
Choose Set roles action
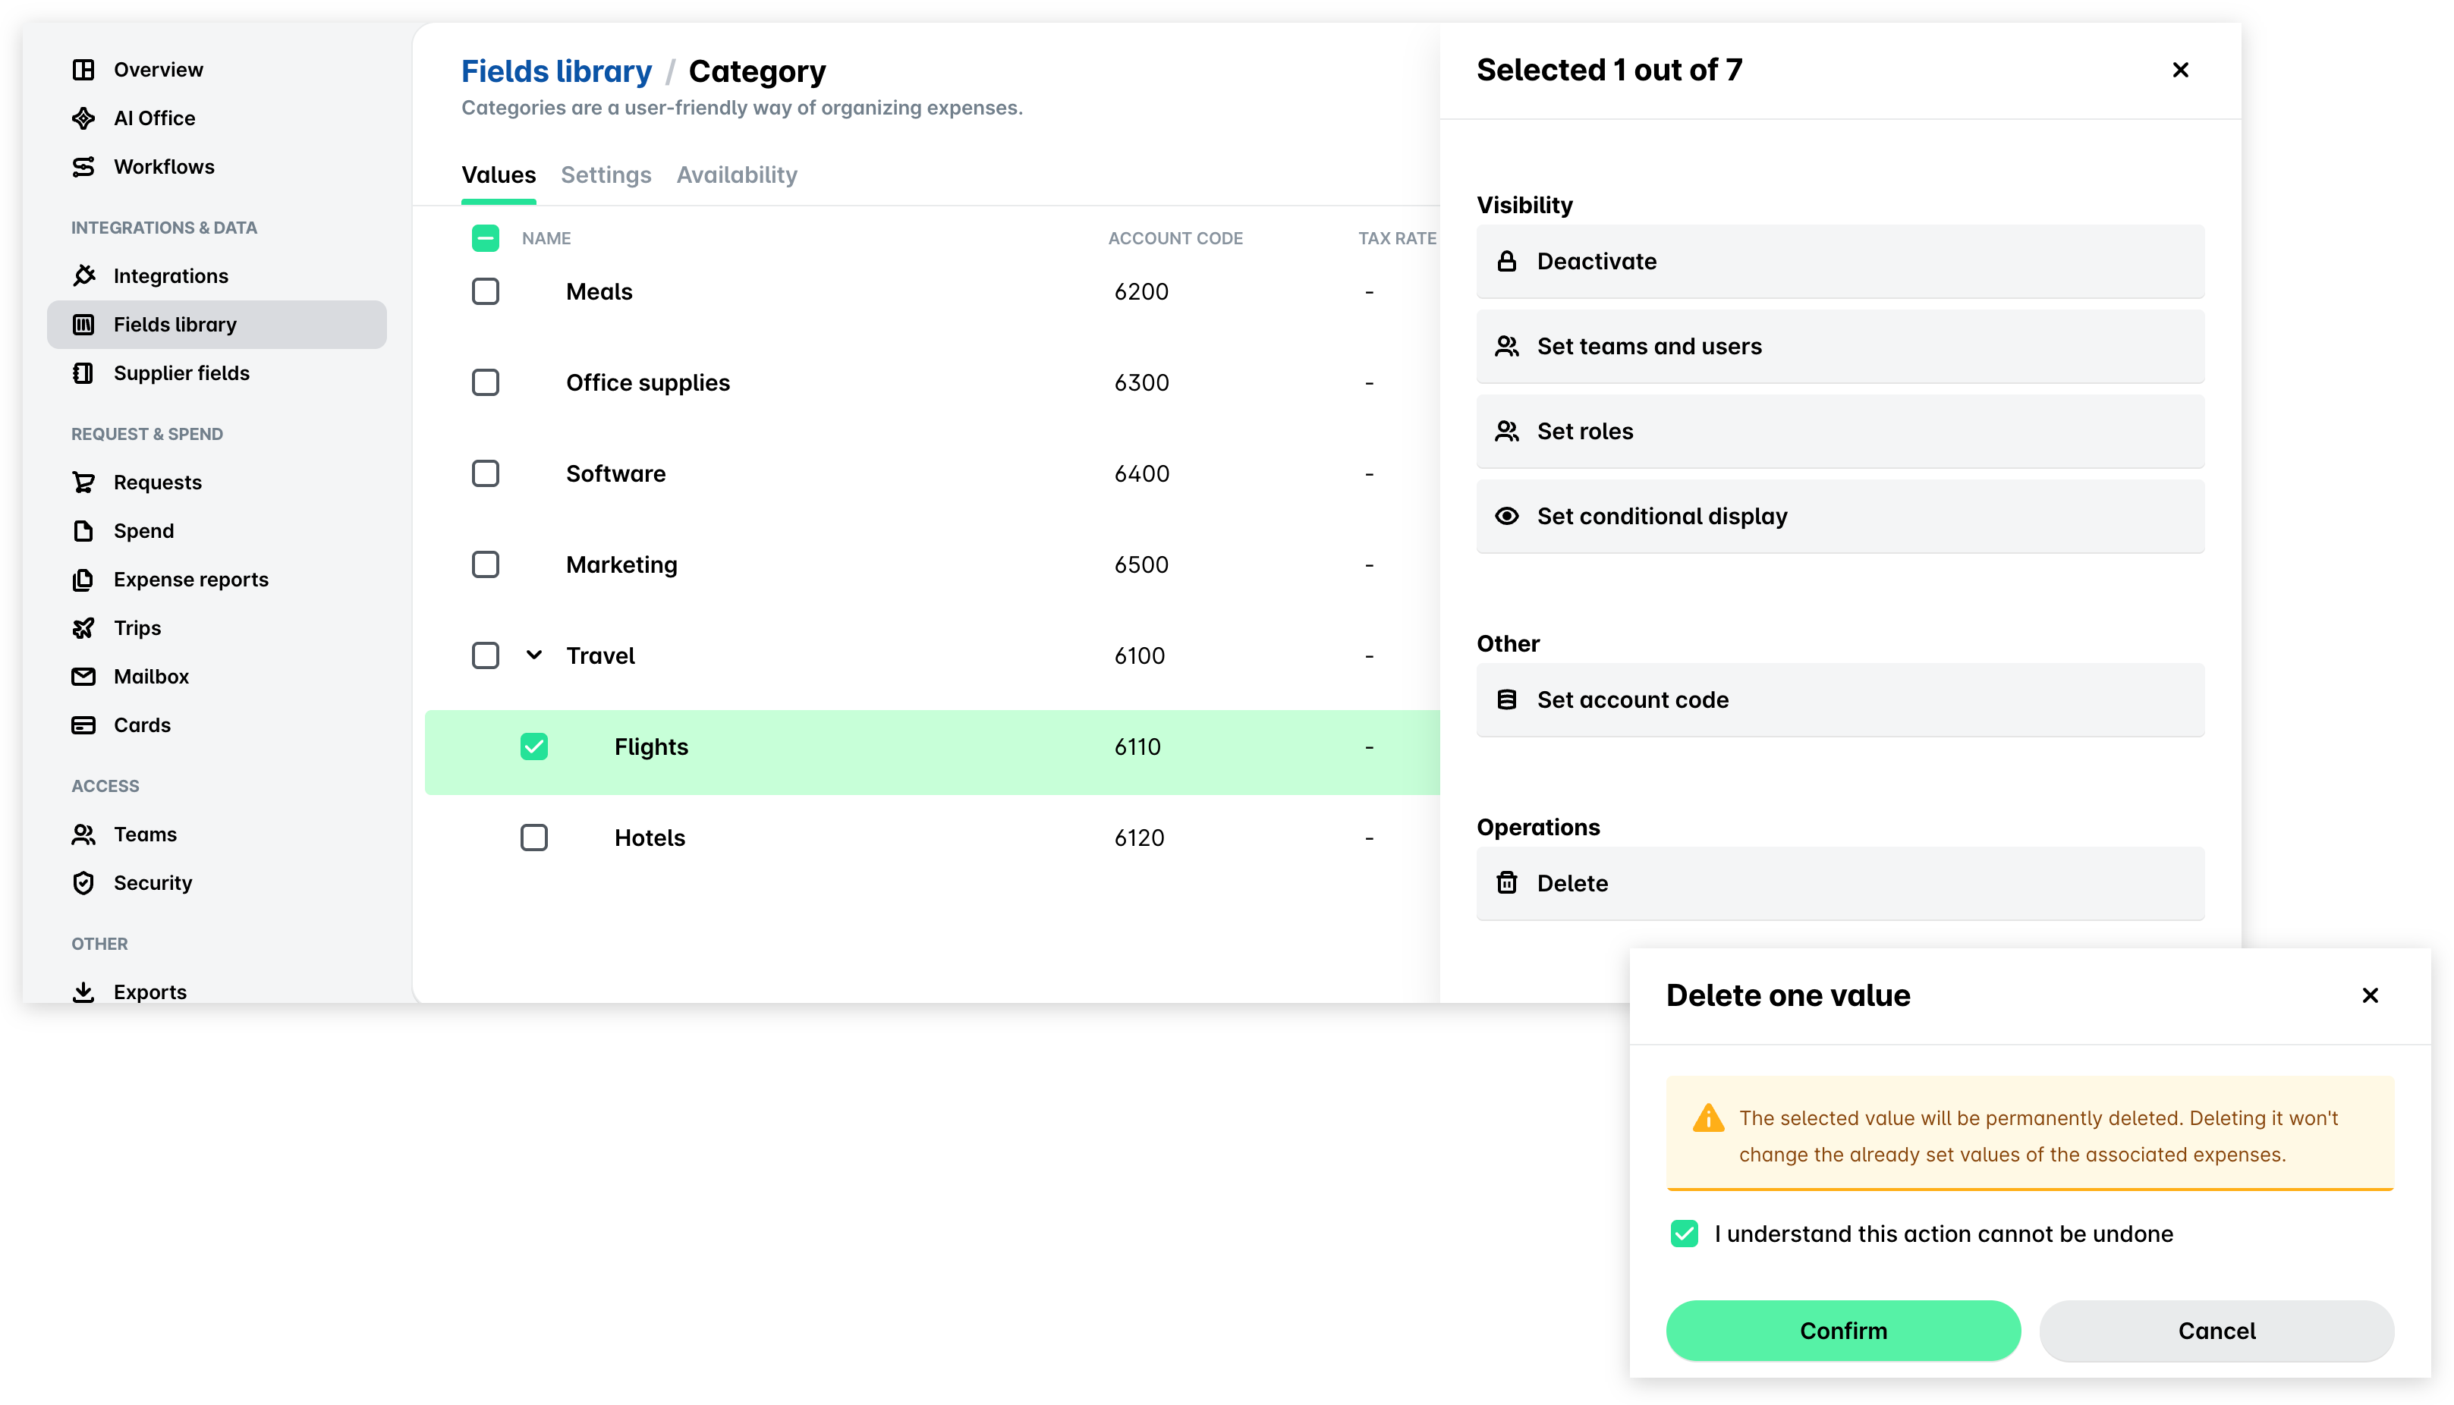coord(1840,430)
